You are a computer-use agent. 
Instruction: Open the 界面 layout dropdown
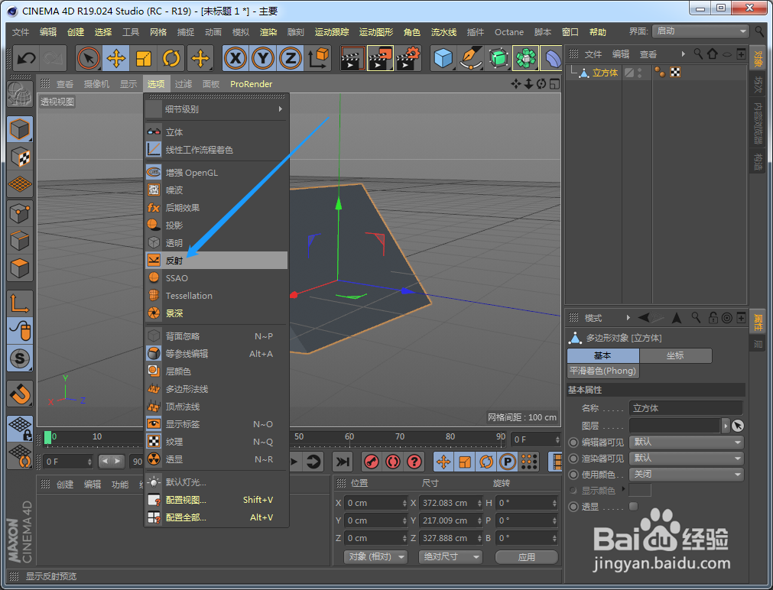pos(702,31)
